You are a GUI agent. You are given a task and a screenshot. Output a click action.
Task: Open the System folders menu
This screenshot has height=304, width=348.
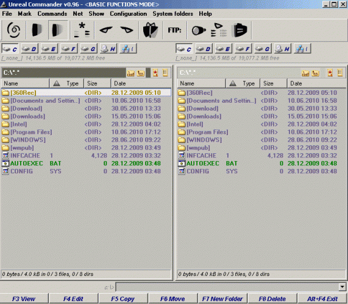[172, 14]
